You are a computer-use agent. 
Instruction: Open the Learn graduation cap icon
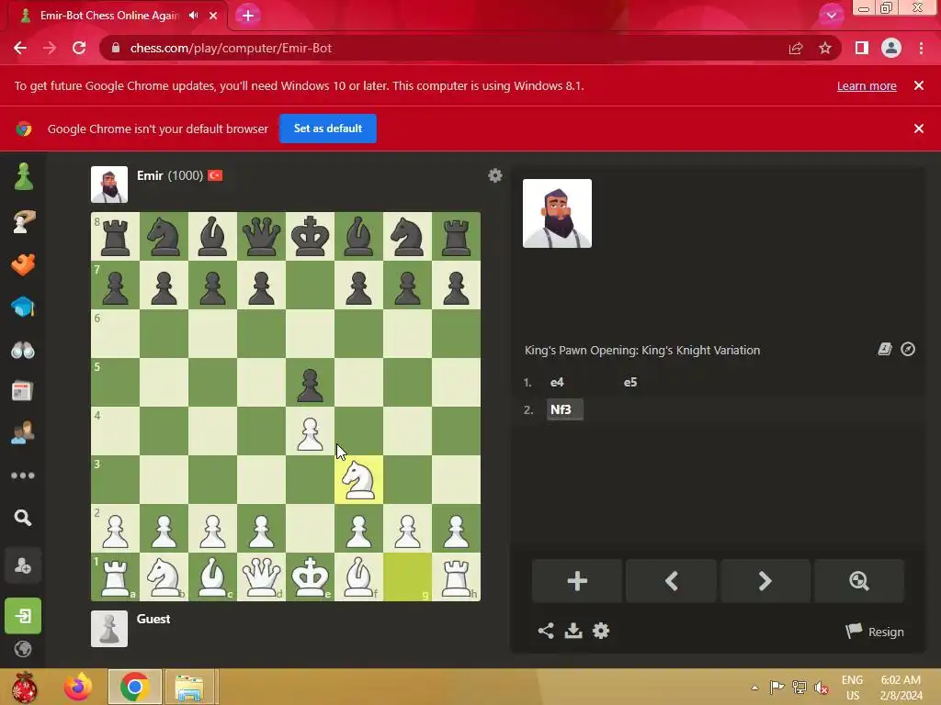pos(23,307)
